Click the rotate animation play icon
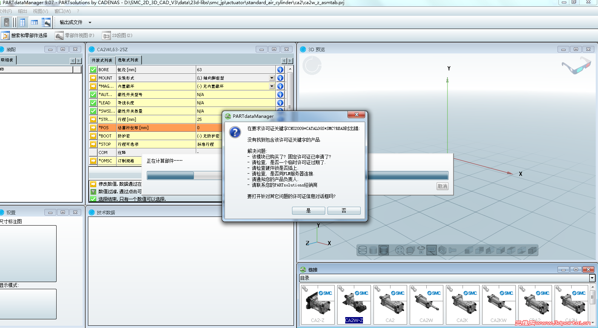598x328 pixels. point(421,250)
